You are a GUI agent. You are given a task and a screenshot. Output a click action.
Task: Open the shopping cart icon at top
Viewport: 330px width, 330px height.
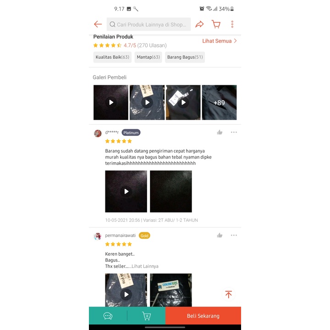pyautogui.click(x=216, y=24)
